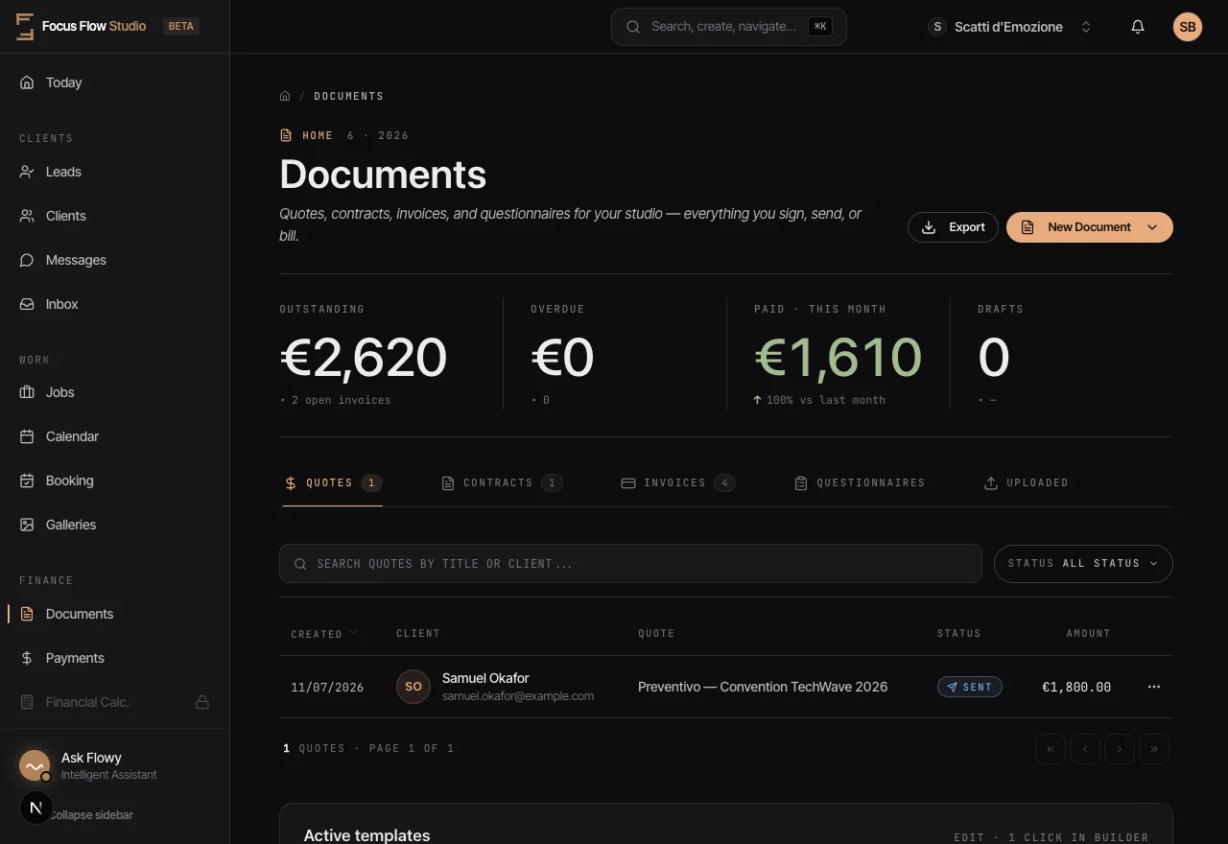Viewport: 1228px width, 844px height.
Task: Navigate to Messages
Action: (x=115, y=260)
